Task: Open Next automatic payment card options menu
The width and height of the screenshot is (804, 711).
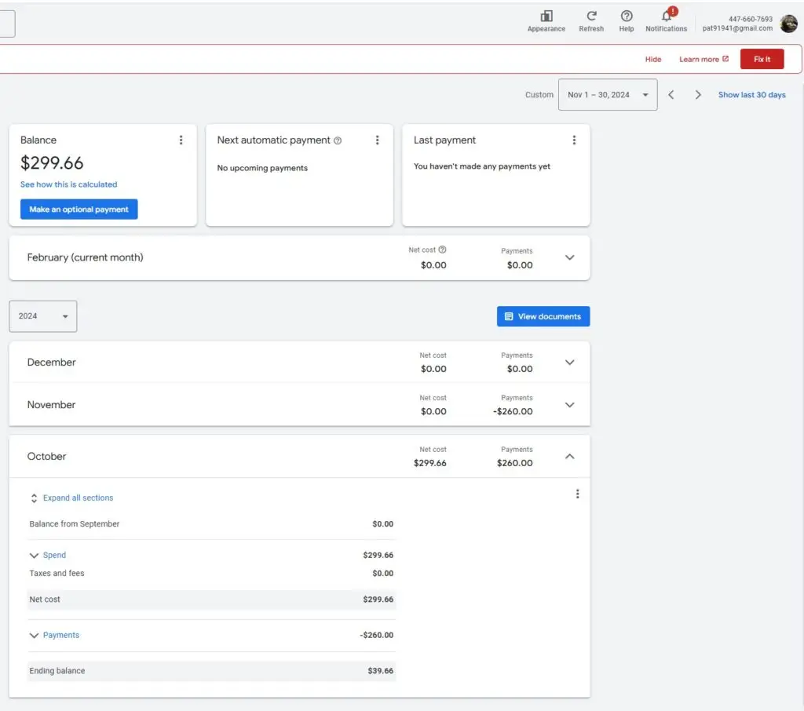Action: coord(378,140)
